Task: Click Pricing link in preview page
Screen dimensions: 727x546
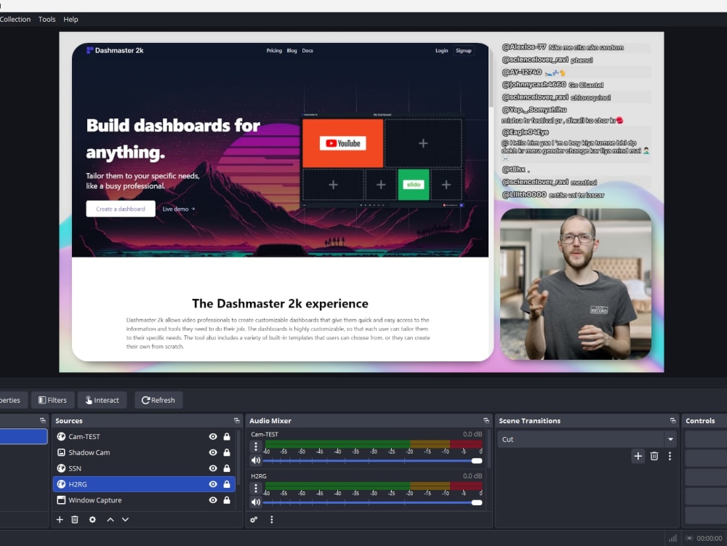Action: [274, 50]
